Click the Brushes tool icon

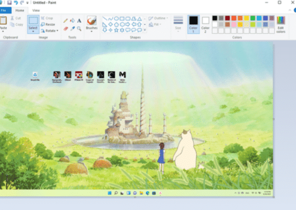tap(92, 20)
